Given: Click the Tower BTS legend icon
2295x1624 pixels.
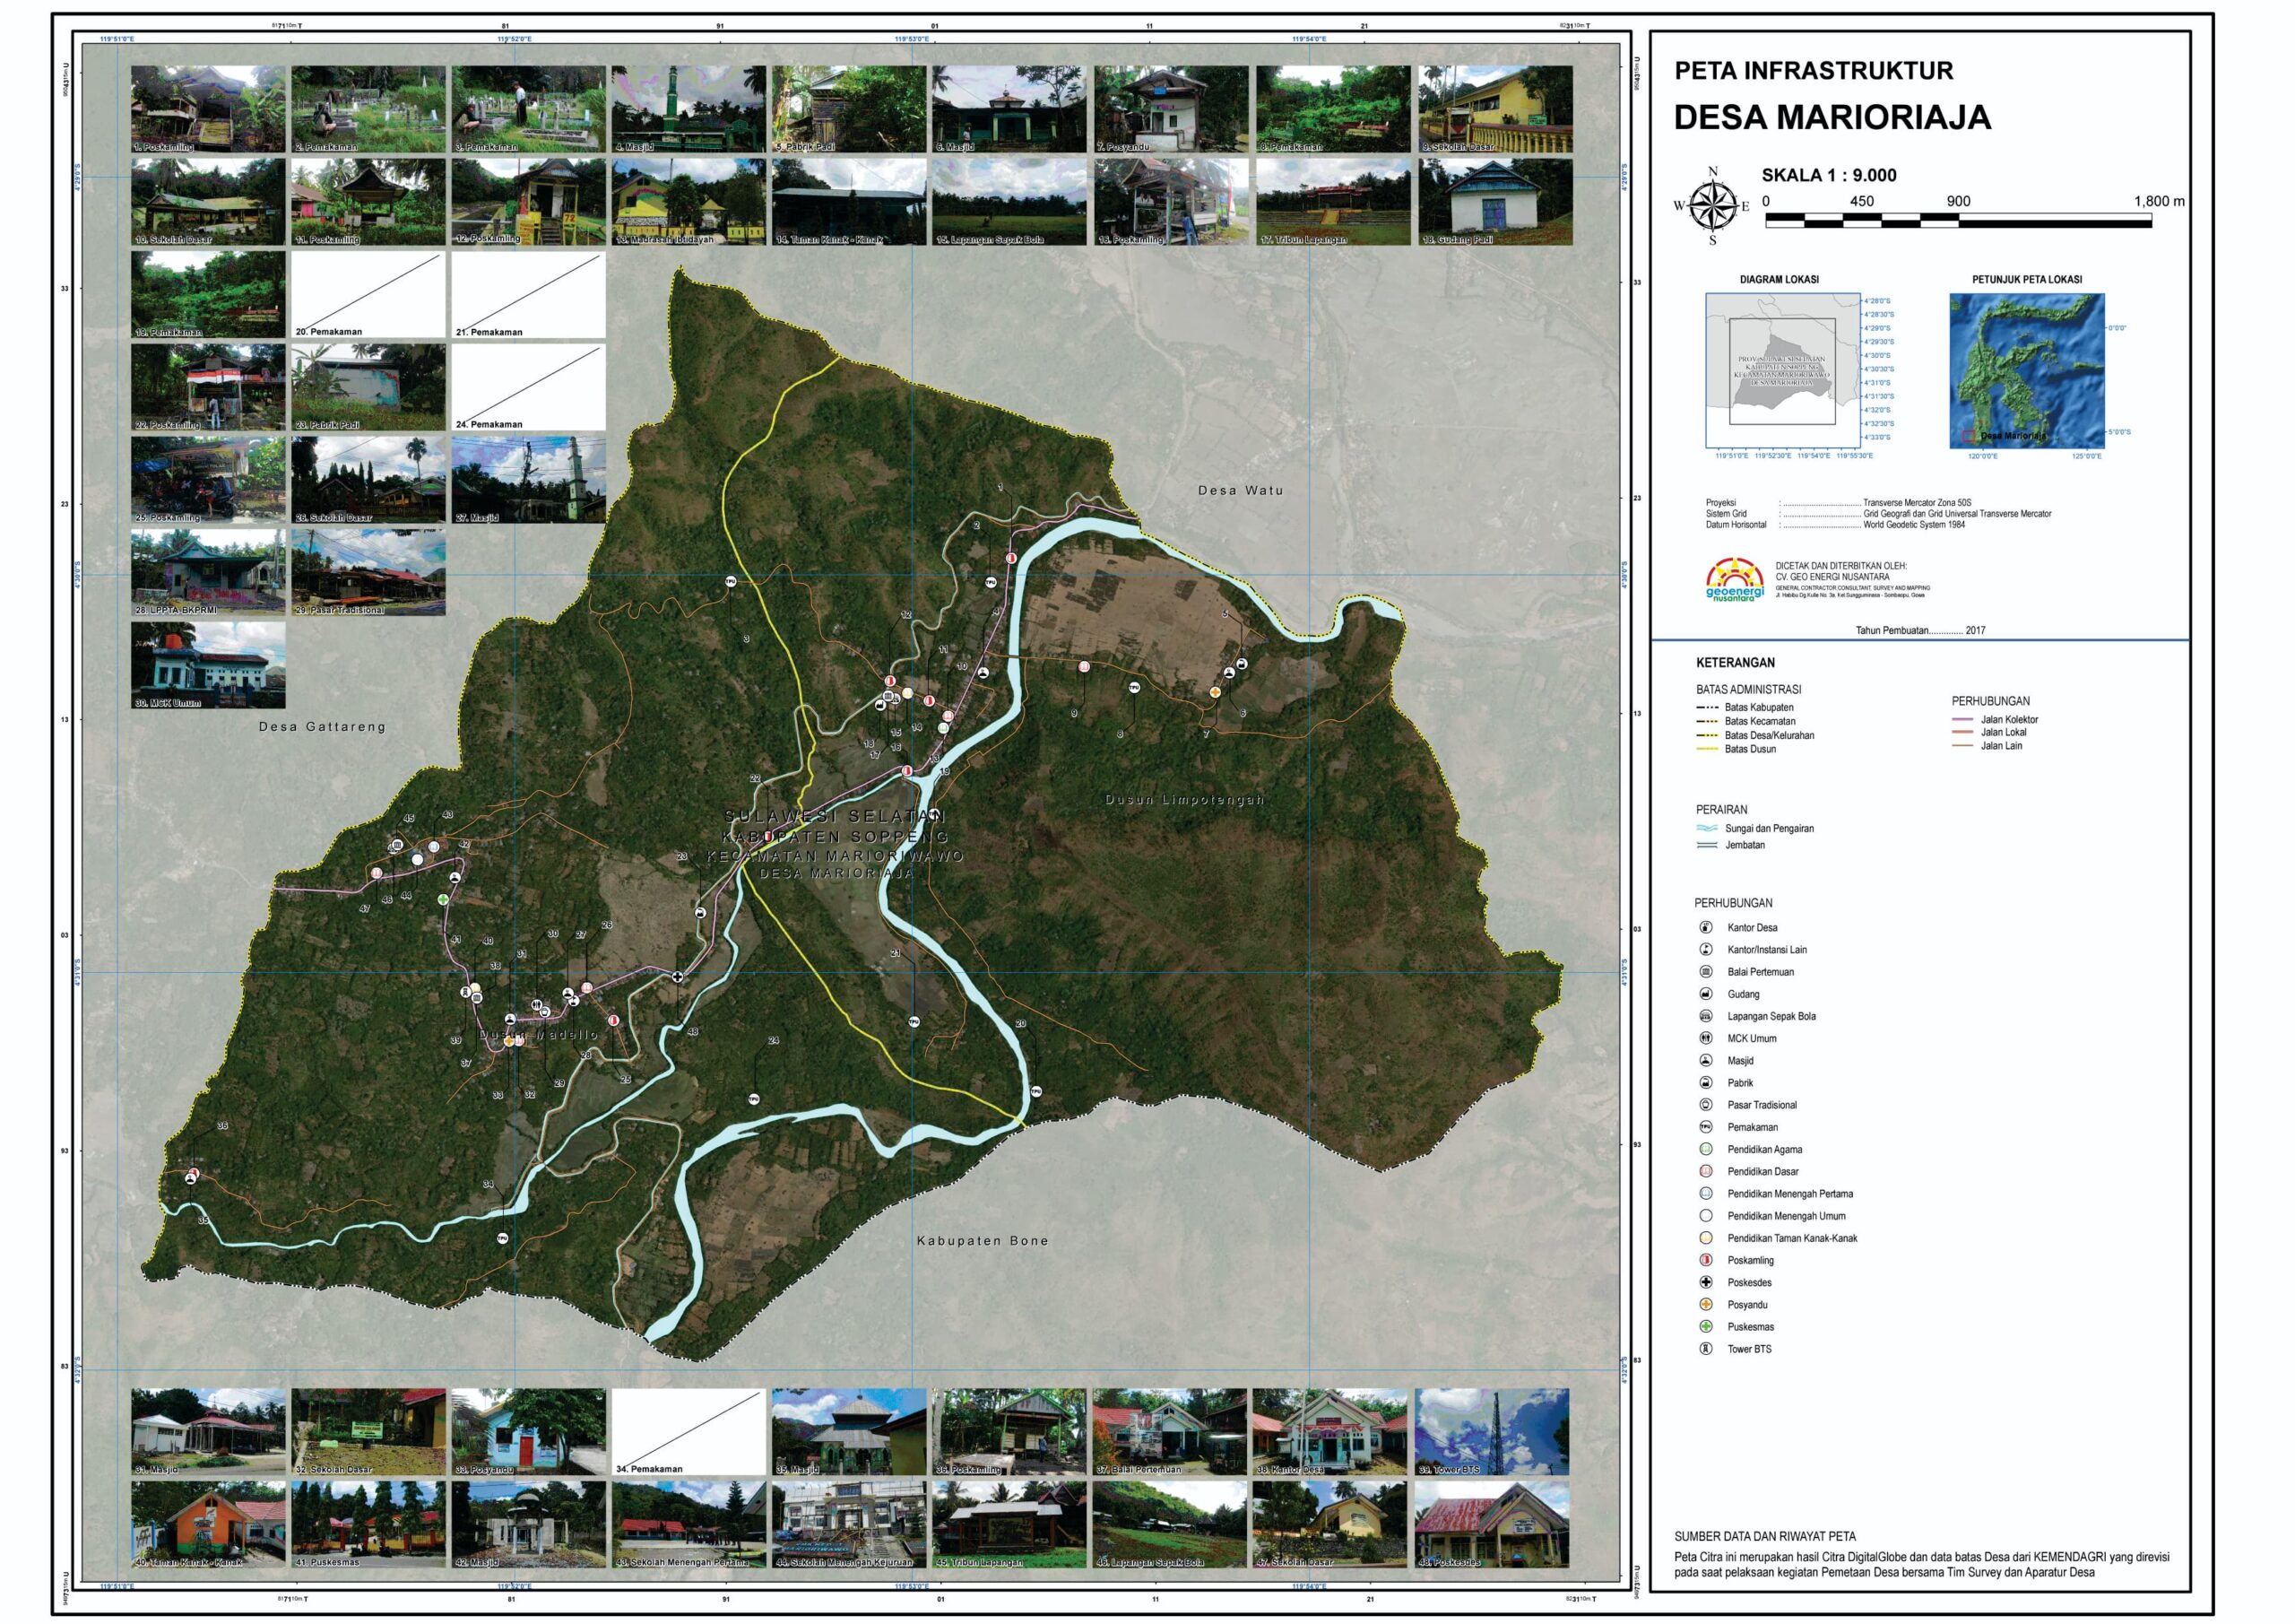Looking at the screenshot, I should point(1706,1349).
